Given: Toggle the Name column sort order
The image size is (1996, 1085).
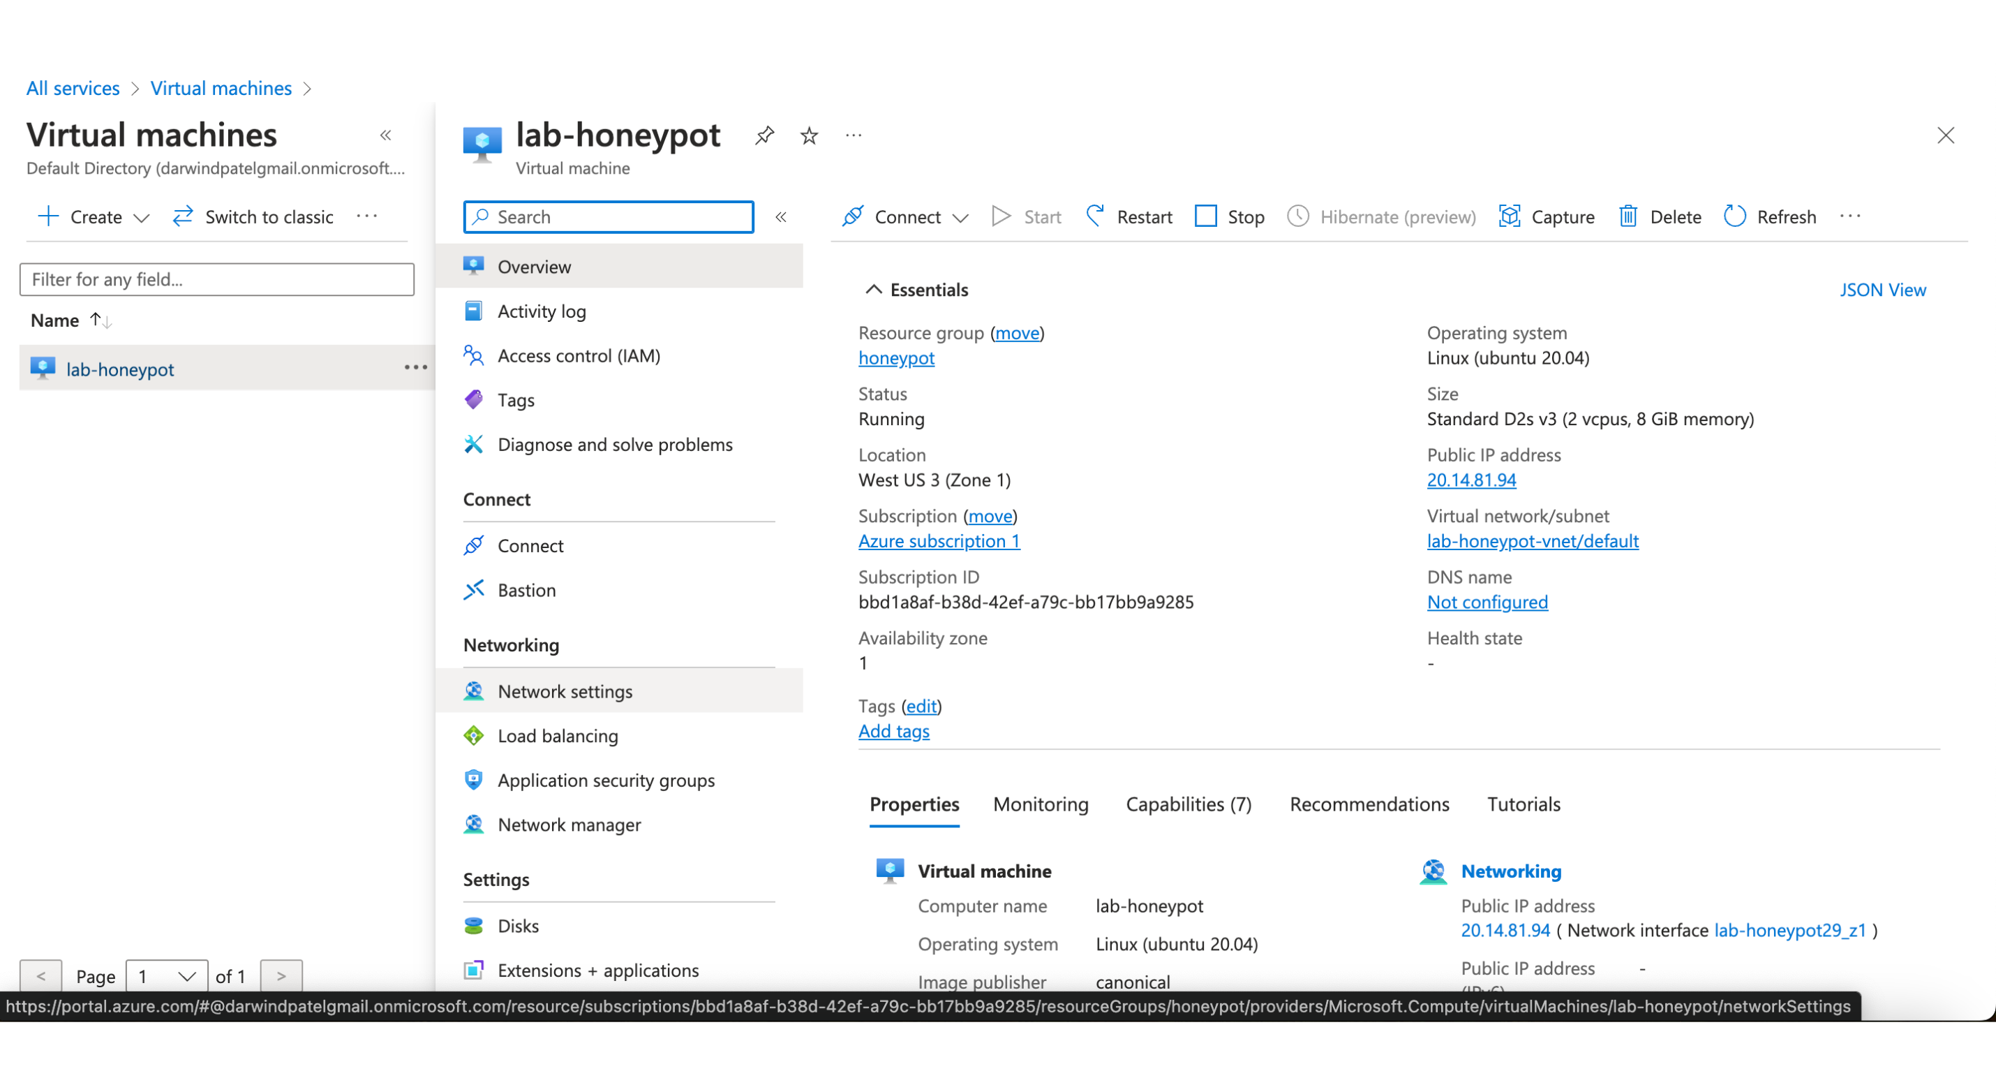Looking at the screenshot, I should point(100,320).
